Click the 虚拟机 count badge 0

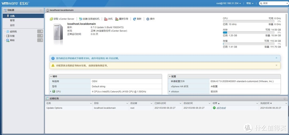point(40,31)
